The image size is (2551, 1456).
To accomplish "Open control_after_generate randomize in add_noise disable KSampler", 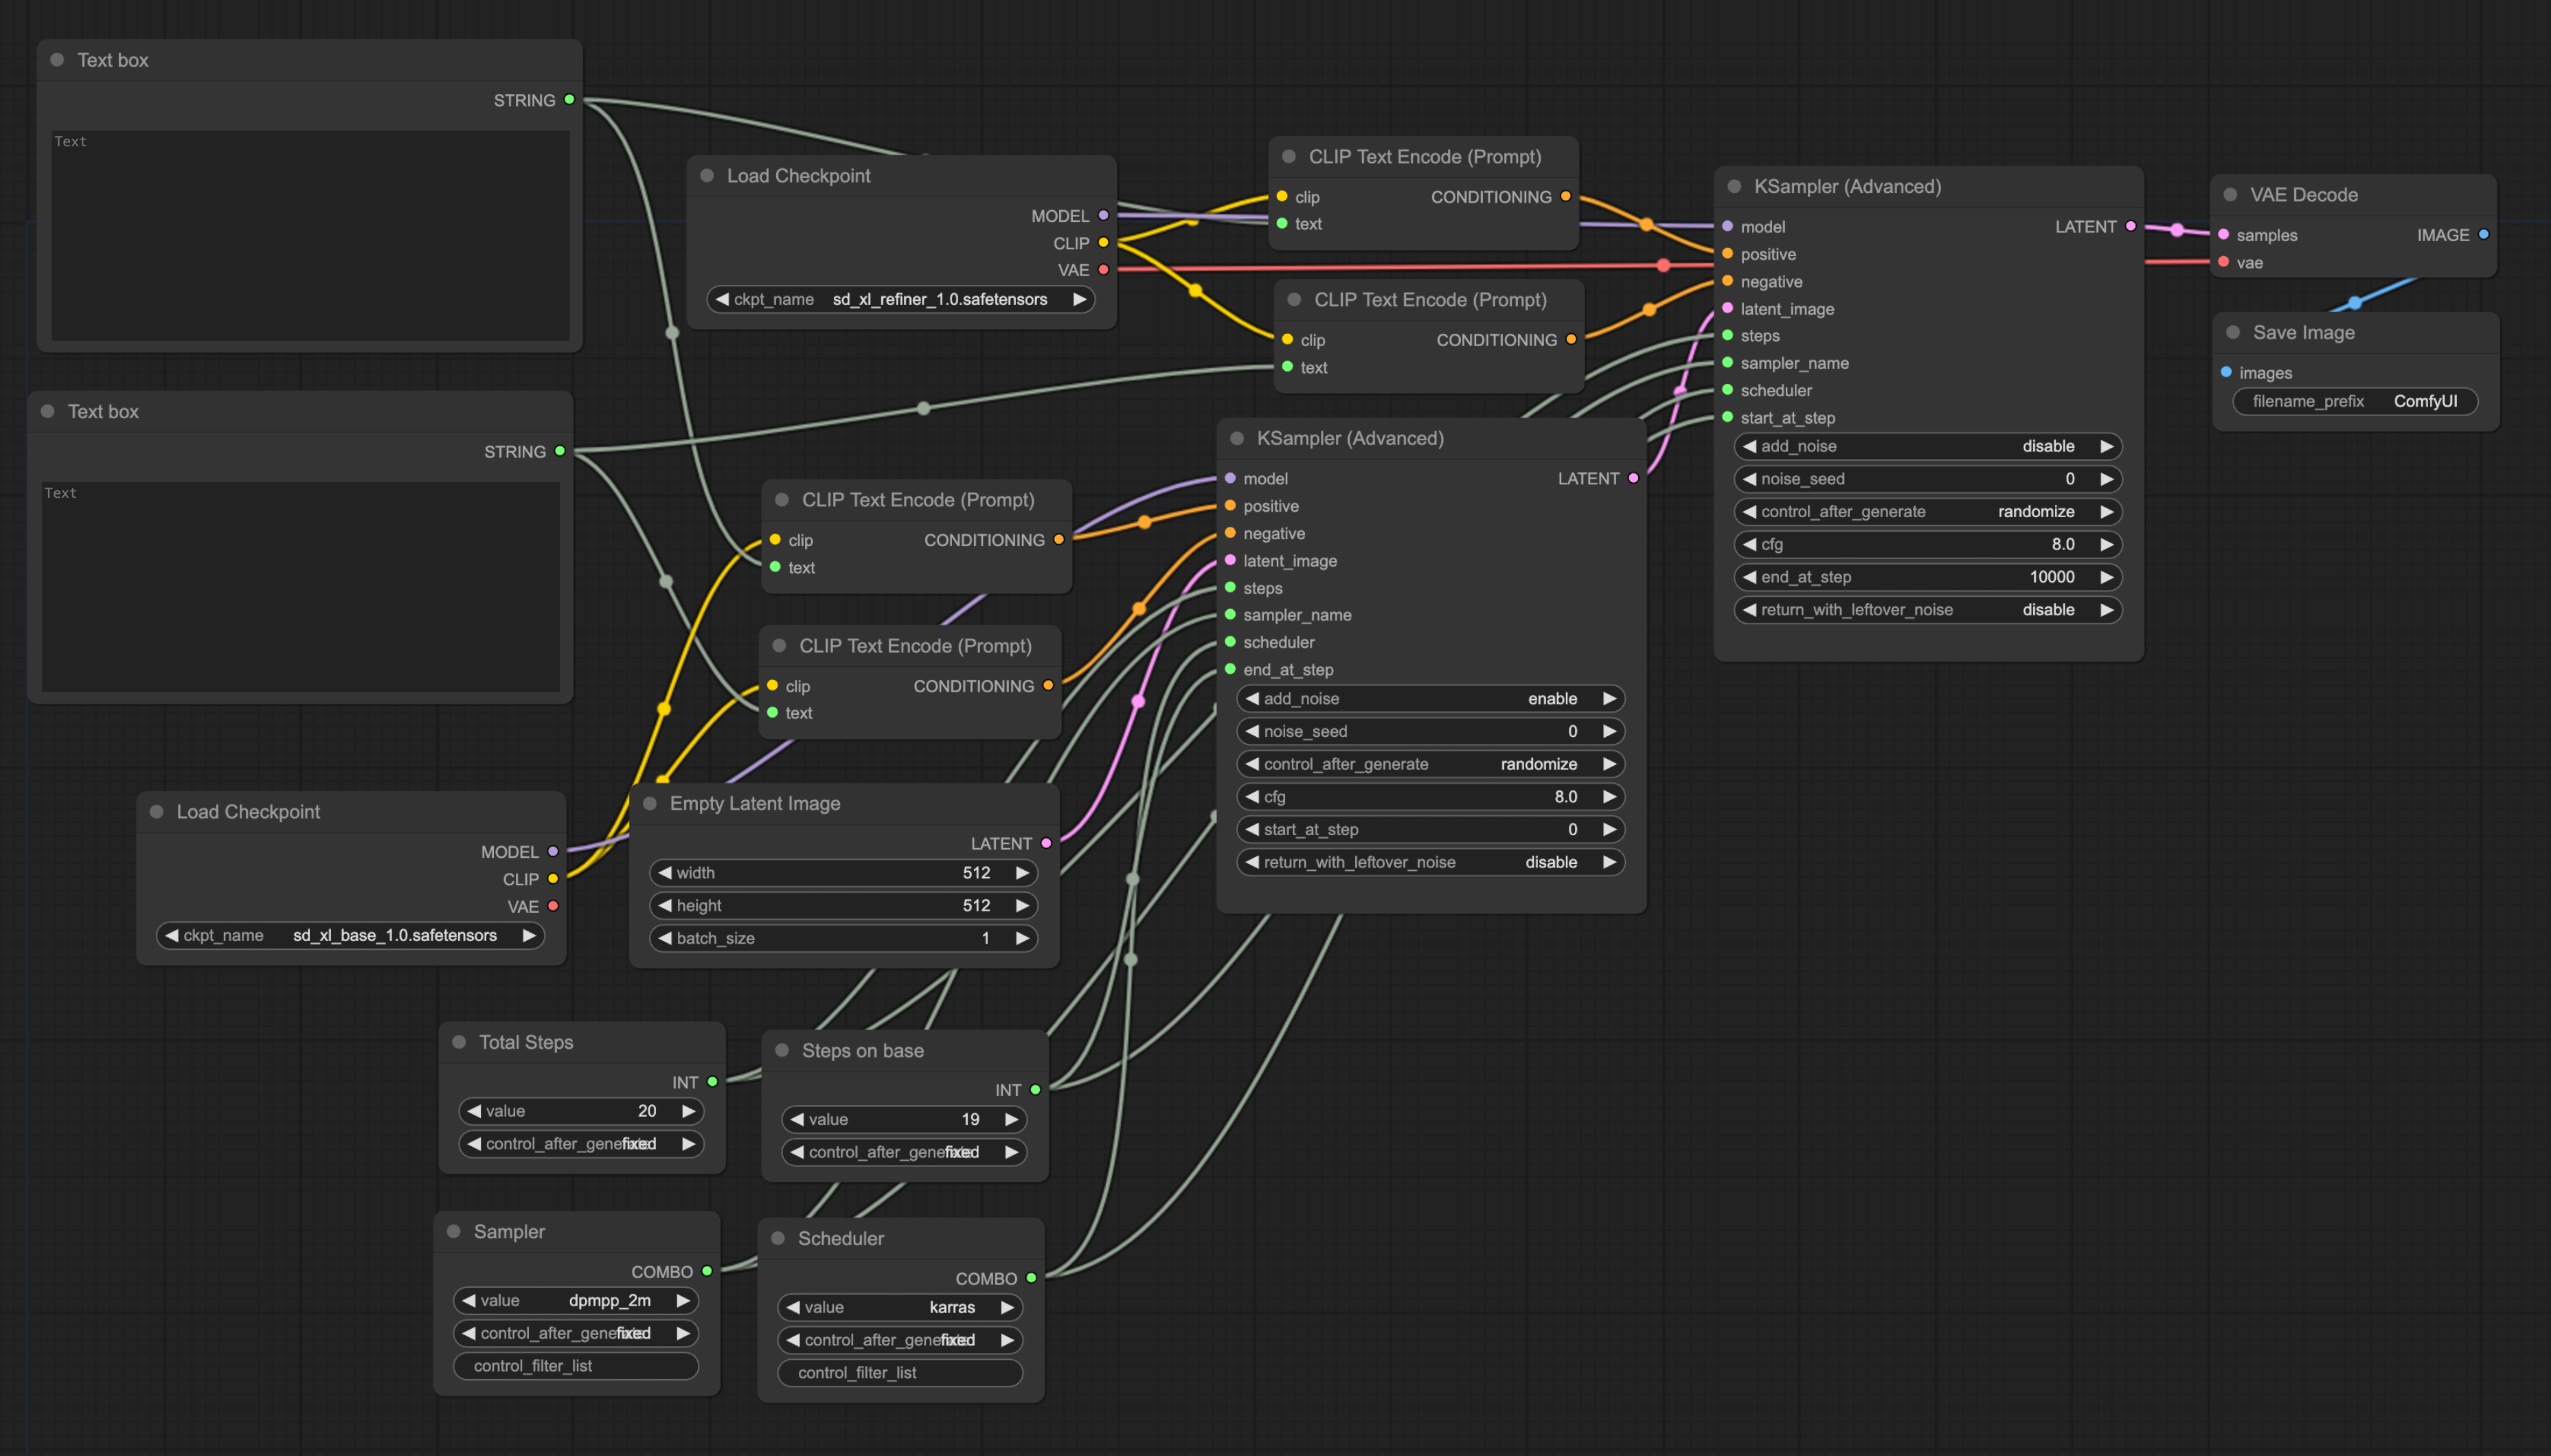I will [x=1928, y=511].
